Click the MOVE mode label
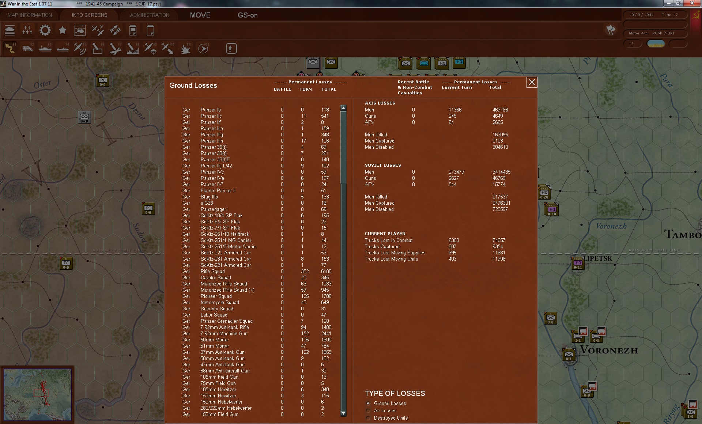This screenshot has width=702, height=424. tap(200, 15)
